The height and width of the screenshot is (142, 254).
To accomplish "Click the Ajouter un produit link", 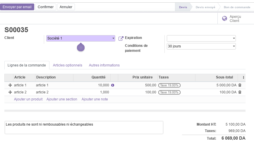I will coord(28,99).
